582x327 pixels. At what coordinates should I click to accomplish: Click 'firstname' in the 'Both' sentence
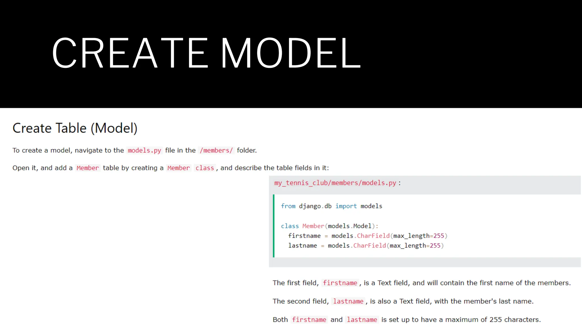tap(309, 320)
